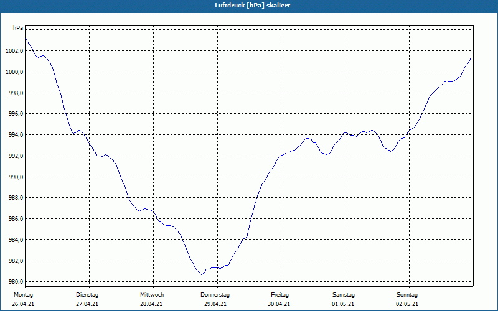Select the 994,0 y-axis value
The image size is (498, 311).
click(15, 135)
